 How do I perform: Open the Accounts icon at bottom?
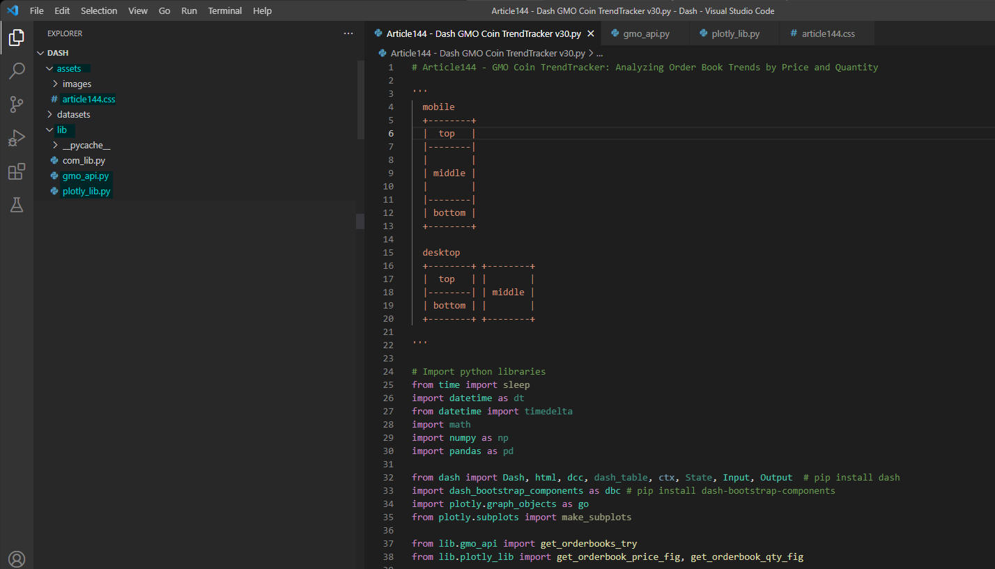tap(17, 559)
